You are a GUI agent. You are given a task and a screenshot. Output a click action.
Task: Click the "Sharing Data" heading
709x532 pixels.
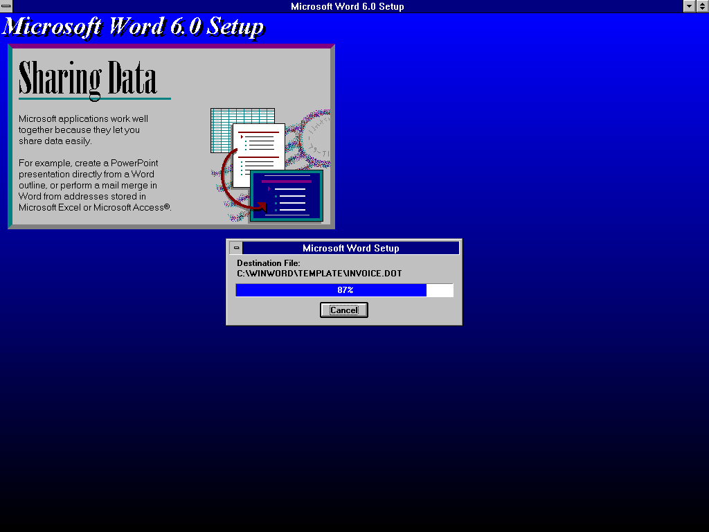pyautogui.click(x=87, y=78)
